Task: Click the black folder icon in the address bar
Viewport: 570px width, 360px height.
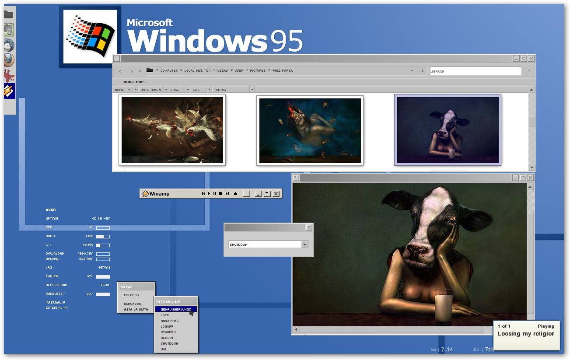Action: tap(149, 70)
